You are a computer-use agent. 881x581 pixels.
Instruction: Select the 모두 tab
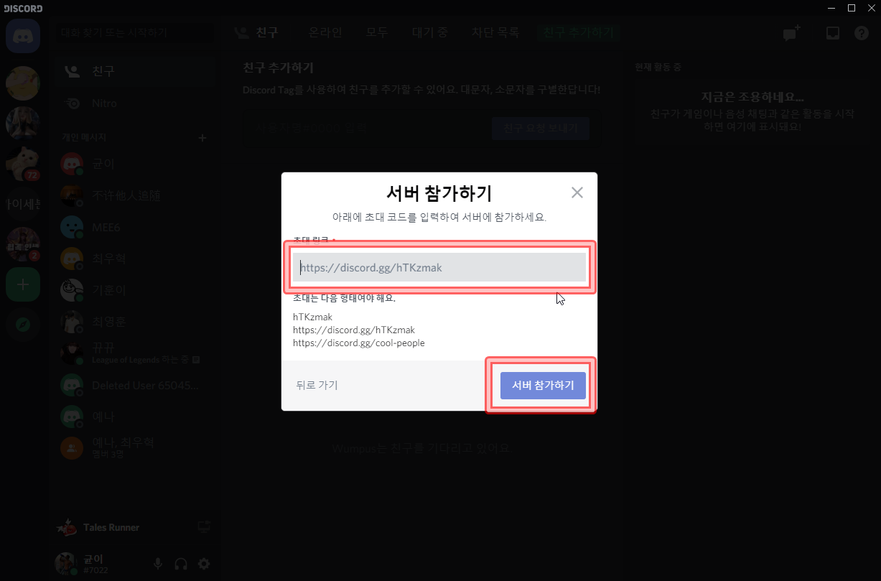point(377,32)
